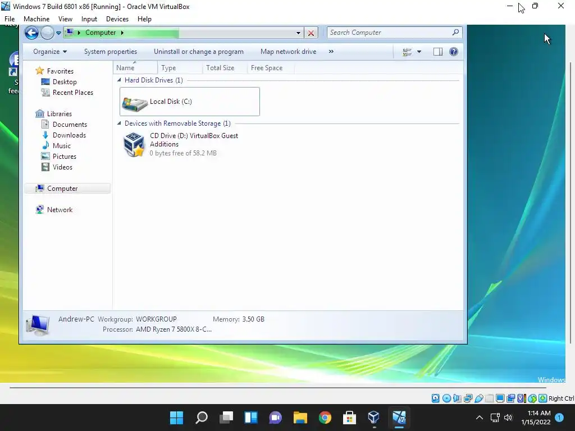Select Computer in the navigation pane
The image size is (575, 431).
pos(67,189)
